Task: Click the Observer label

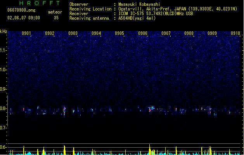Action: (x=79, y=4)
